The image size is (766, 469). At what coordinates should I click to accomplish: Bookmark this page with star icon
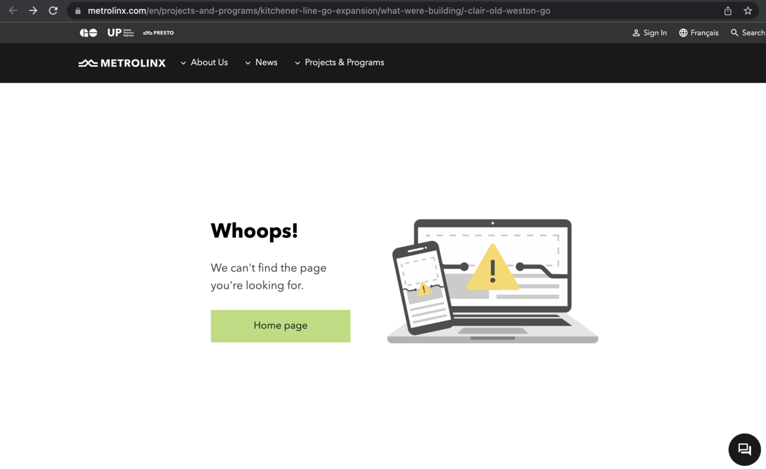point(747,11)
